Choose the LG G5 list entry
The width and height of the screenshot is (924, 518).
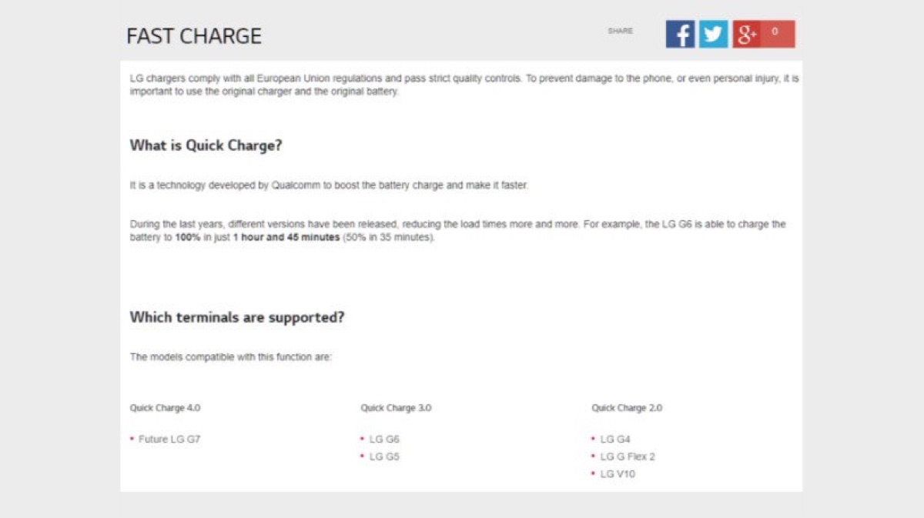coord(384,457)
